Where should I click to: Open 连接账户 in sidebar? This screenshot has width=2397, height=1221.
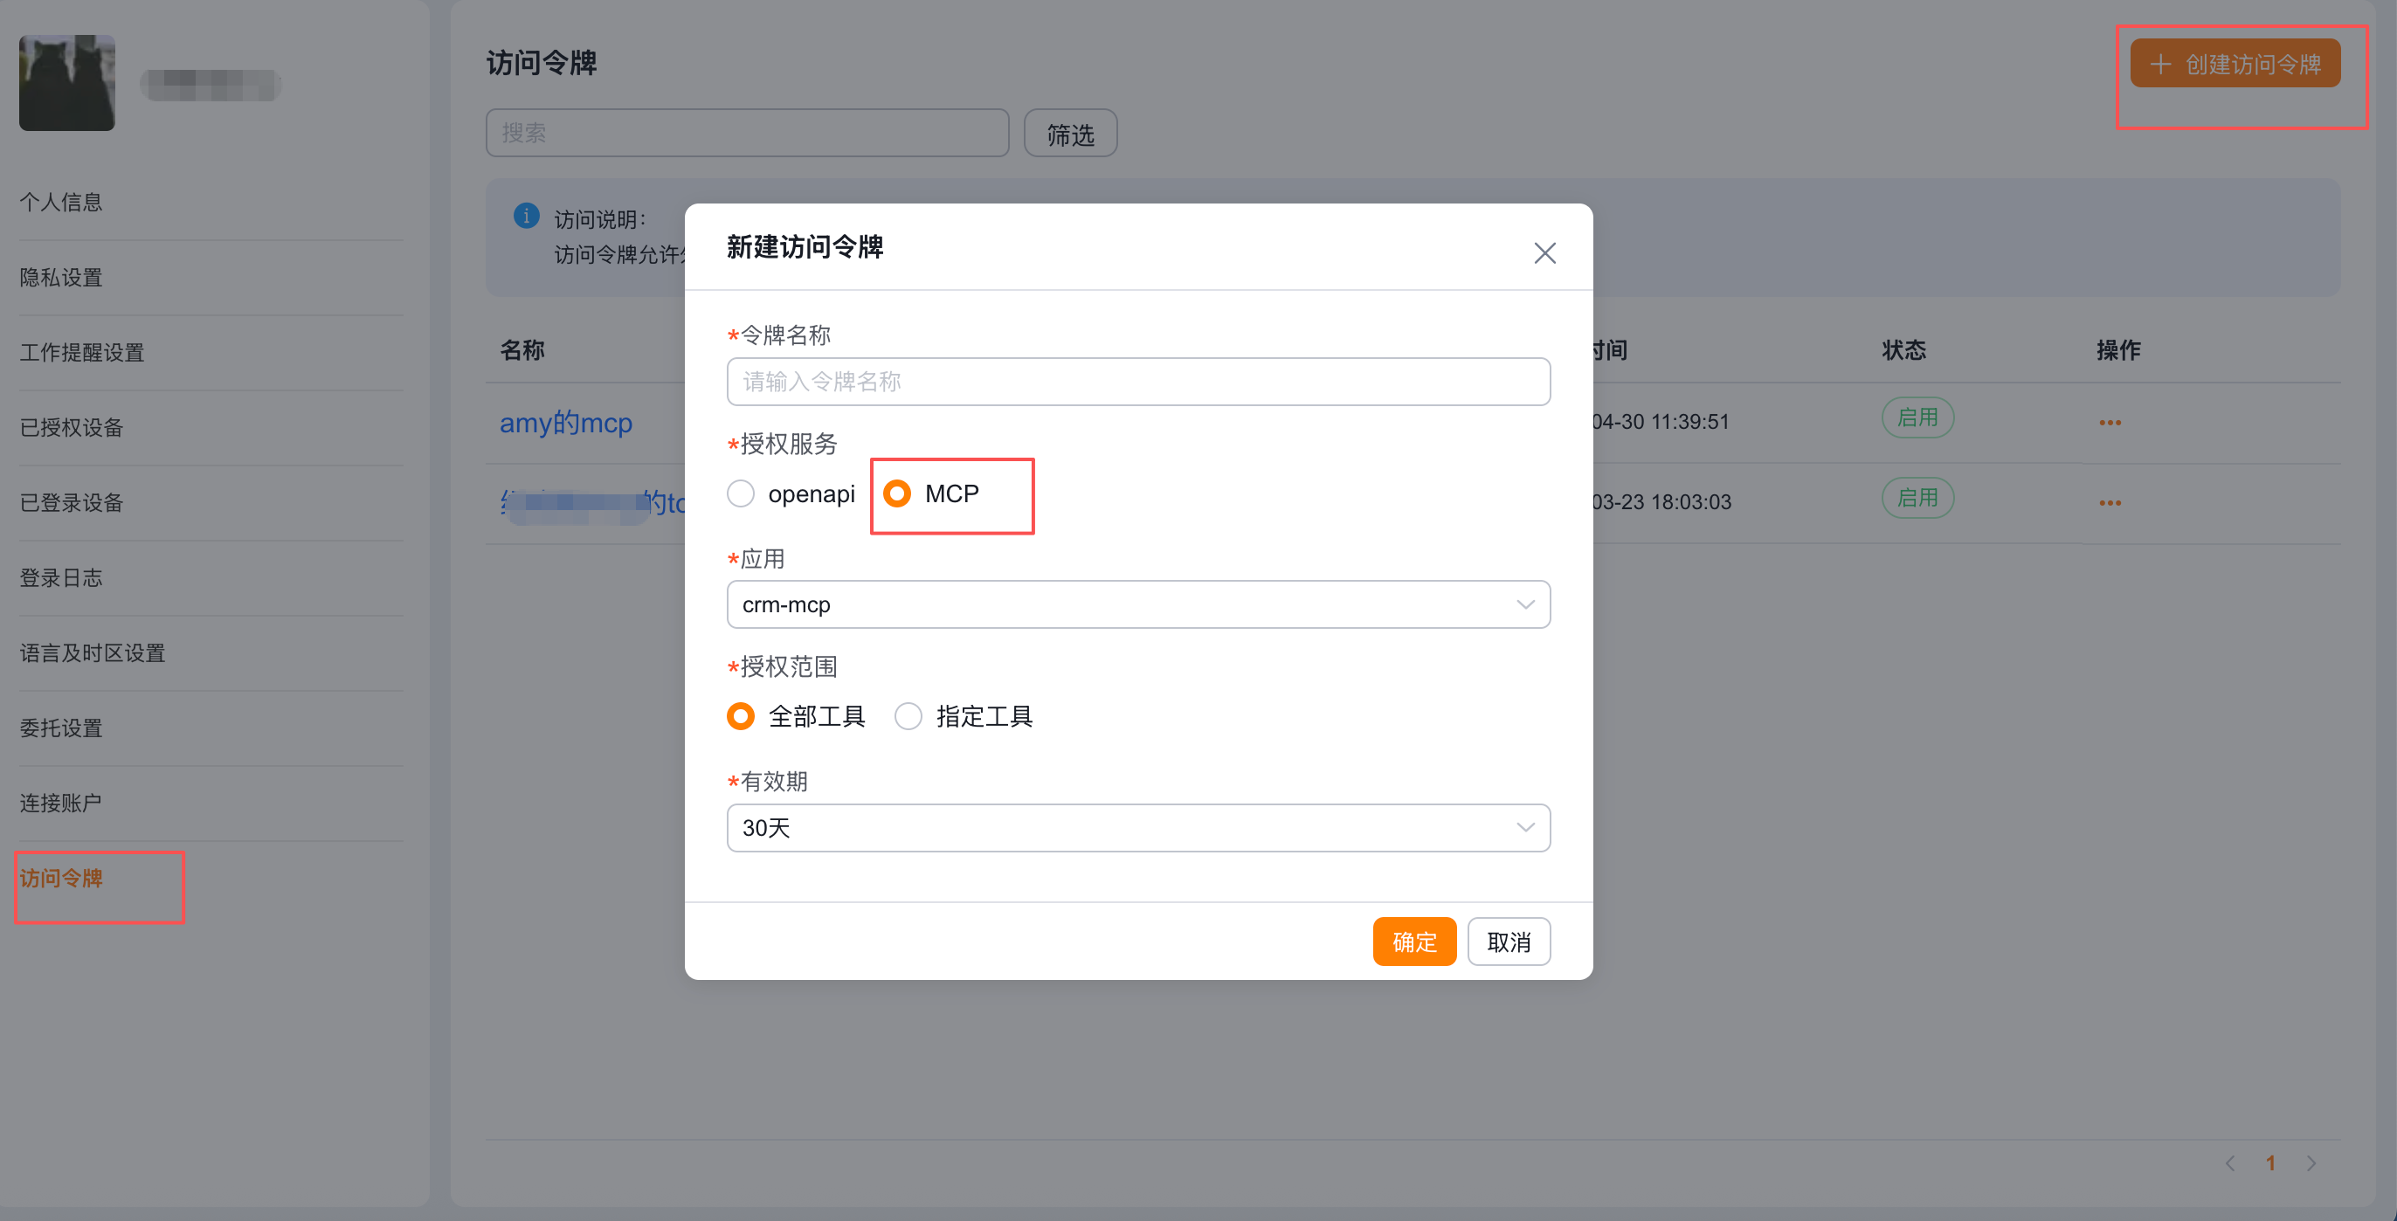61,804
